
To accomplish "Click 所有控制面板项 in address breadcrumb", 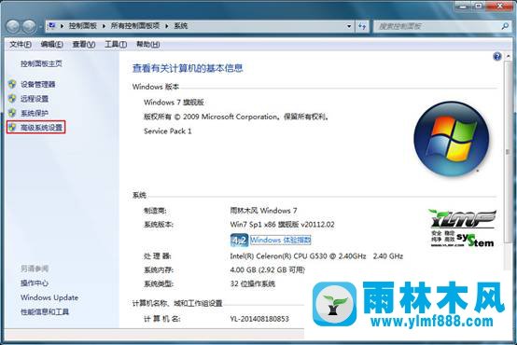I will (x=135, y=26).
